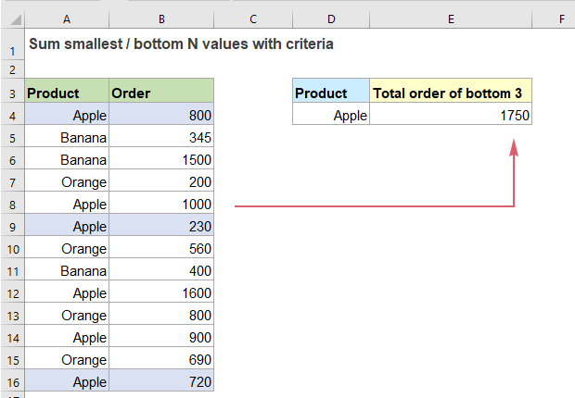Select column A header

(x=66, y=18)
